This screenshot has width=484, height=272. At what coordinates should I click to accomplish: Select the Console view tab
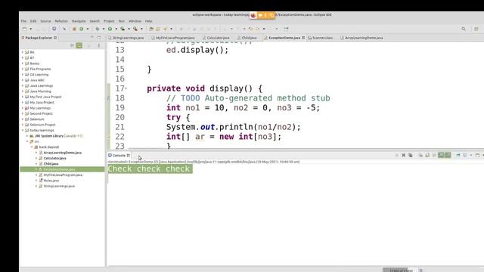coord(119,156)
